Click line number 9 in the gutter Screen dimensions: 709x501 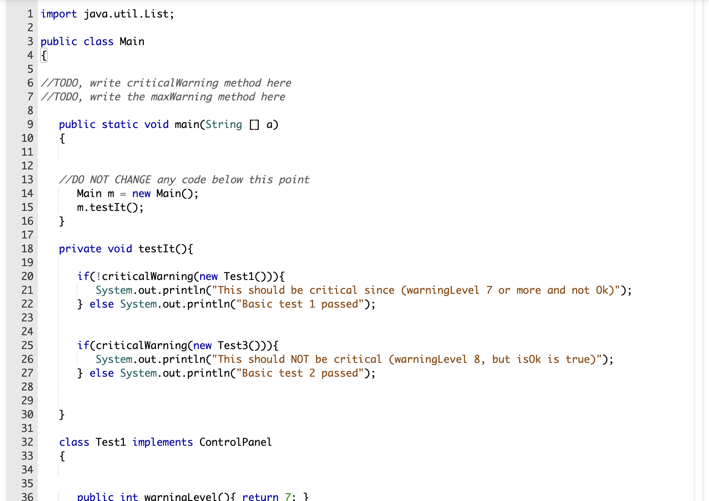[x=29, y=124]
